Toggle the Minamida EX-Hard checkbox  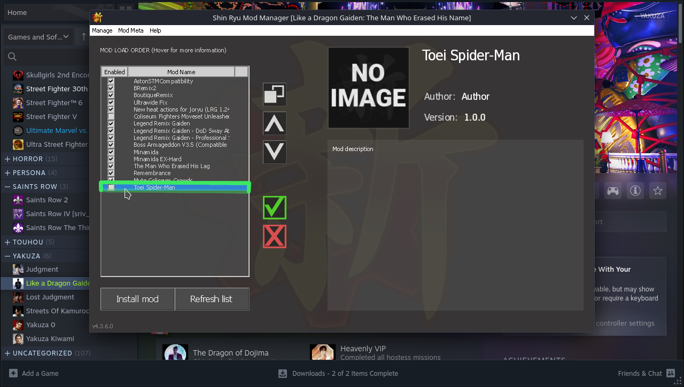(x=111, y=159)
